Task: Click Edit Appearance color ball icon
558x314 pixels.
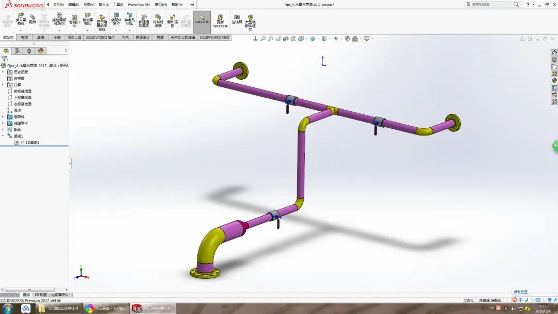Action: point(347,38)
